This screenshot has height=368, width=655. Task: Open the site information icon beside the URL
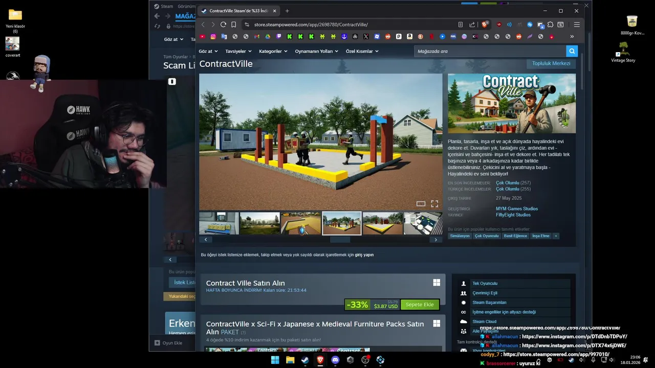coord(247,25)
